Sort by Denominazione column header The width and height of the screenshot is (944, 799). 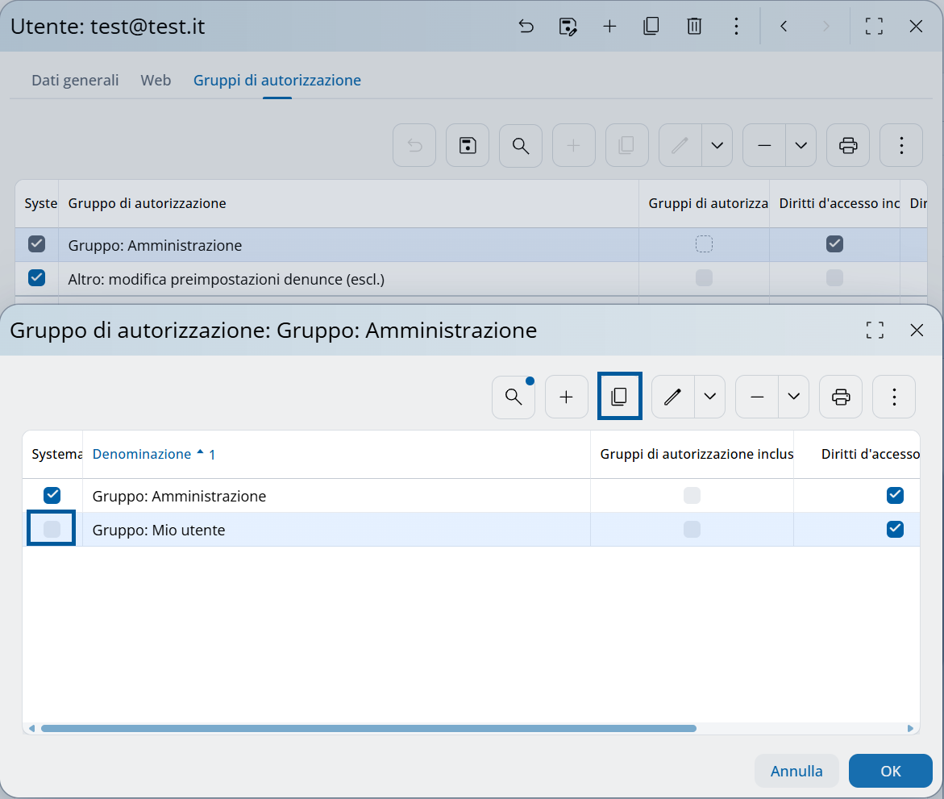(142, 454)
